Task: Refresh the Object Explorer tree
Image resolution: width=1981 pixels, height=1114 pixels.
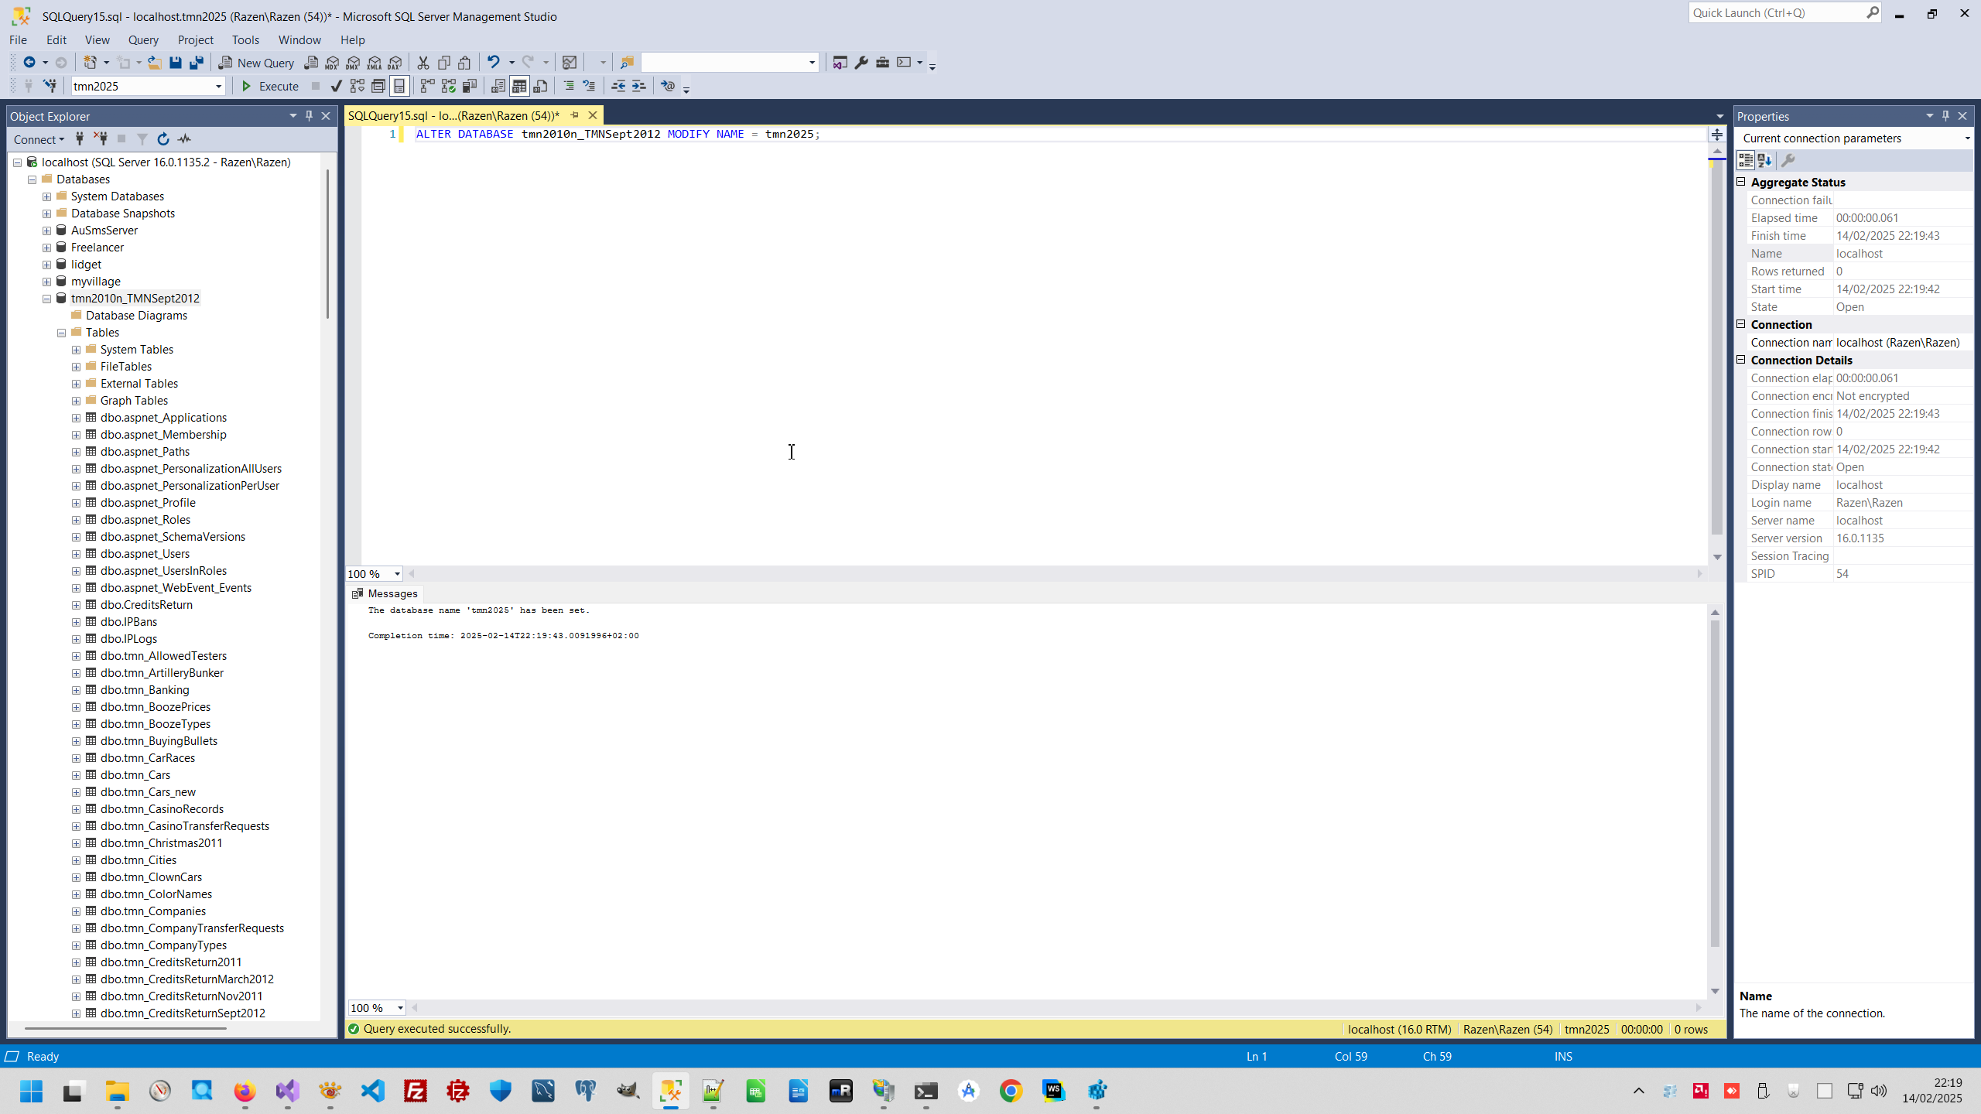Action: point(163,139)
